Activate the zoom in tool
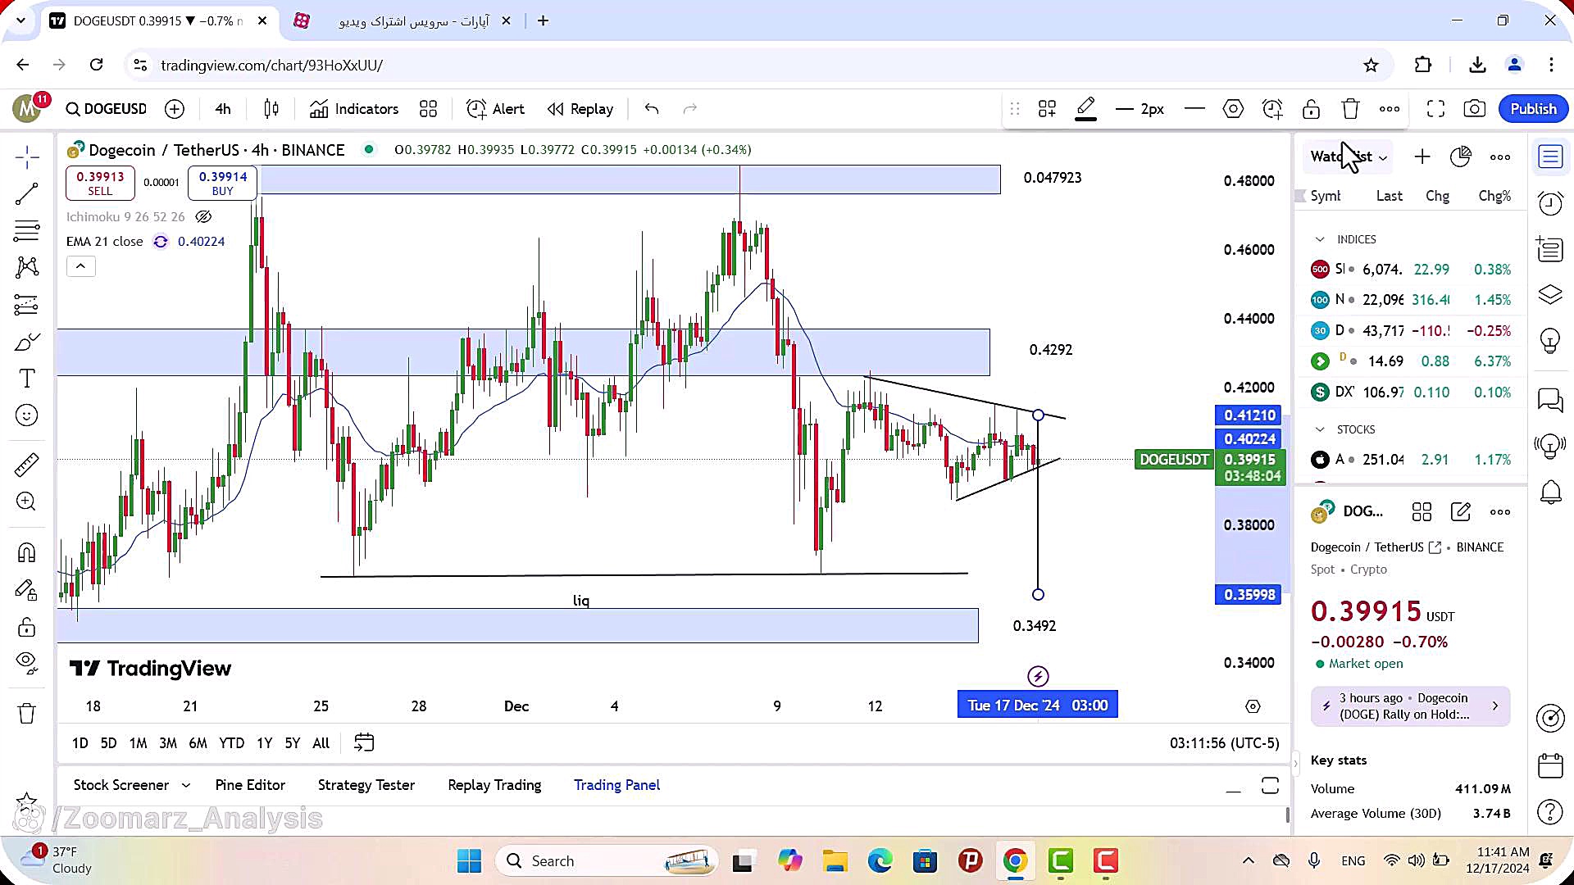The image size is (1574, 885). click(x=26, y=501)
